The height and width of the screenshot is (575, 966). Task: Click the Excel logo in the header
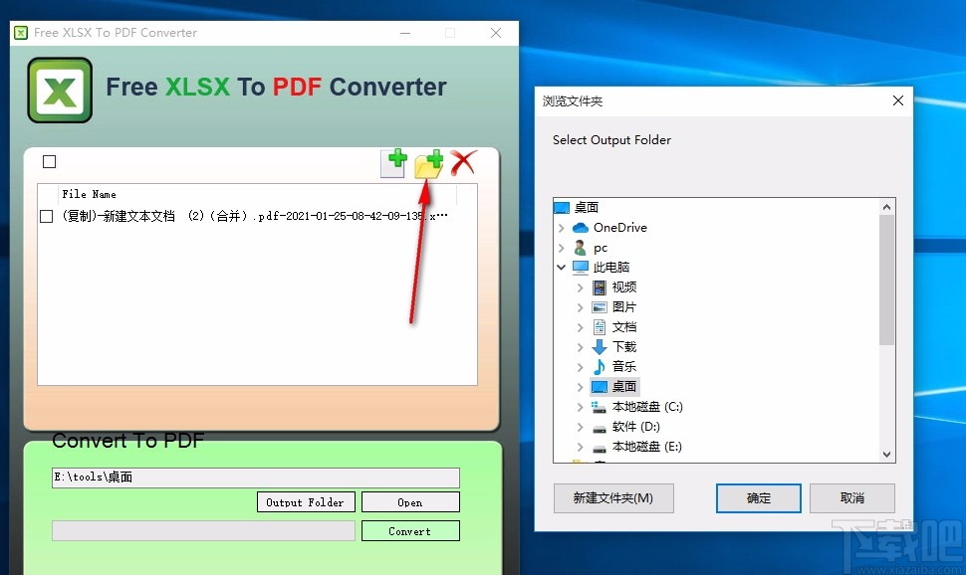coord(59,92)
